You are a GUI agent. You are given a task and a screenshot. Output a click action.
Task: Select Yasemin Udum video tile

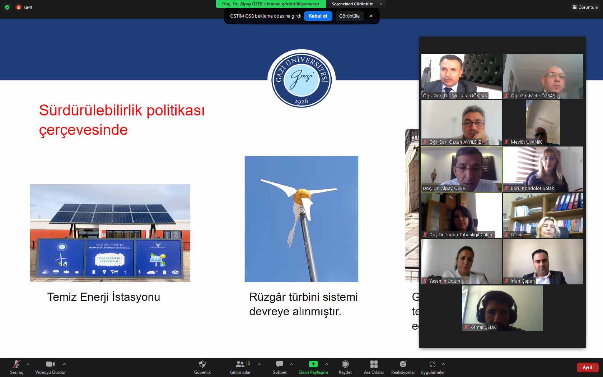[x=462, y=262]
